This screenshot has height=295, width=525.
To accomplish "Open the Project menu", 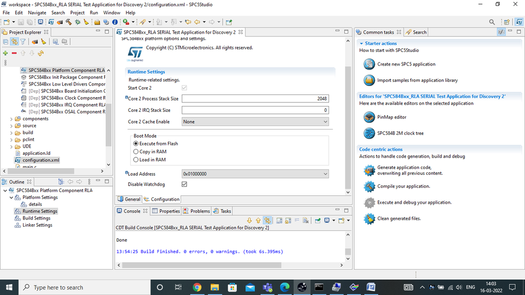I will pyautogui.click(x=77, y=13).
